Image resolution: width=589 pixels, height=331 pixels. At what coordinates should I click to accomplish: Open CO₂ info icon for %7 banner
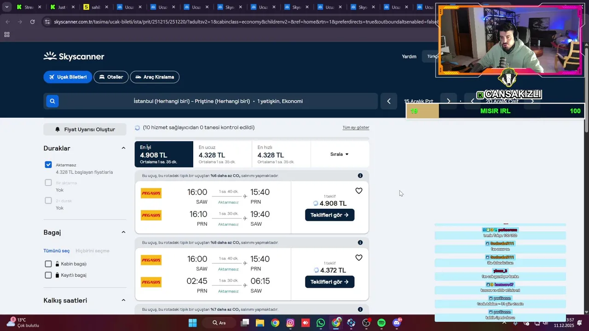tap(360, 309)
